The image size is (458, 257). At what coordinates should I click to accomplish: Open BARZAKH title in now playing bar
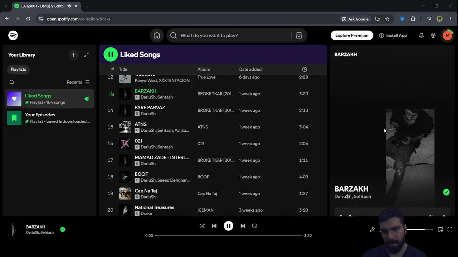(x=35, y=227)
